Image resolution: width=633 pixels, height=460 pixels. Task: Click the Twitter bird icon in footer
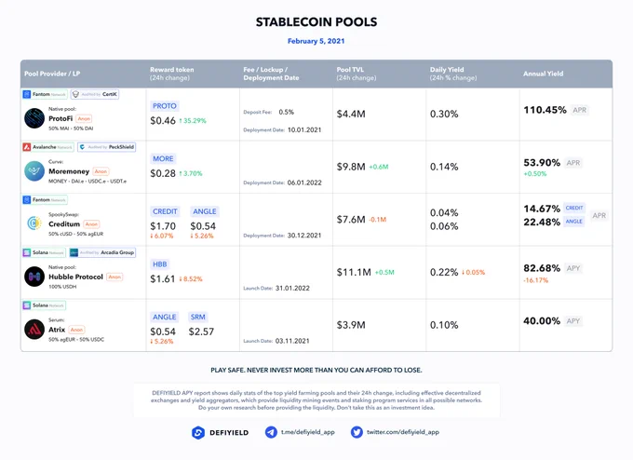(357, 432)
